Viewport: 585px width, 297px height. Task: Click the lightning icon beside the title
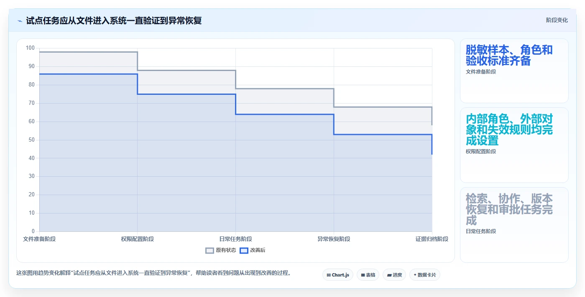[20, 21]
